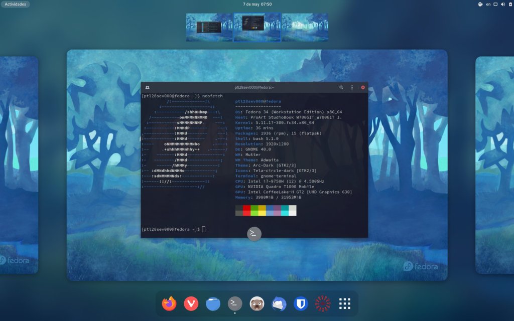This screenshot has width=514, height=321.
Task: Switch to the first workspace thumbnail
Action: tap(209, 27)
